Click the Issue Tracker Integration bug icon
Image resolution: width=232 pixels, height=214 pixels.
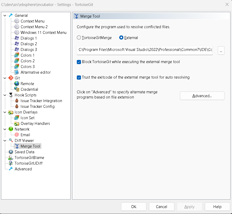pos(17,101)
